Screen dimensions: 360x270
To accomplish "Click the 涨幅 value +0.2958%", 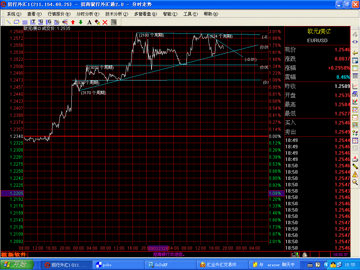I will (339, 68).
